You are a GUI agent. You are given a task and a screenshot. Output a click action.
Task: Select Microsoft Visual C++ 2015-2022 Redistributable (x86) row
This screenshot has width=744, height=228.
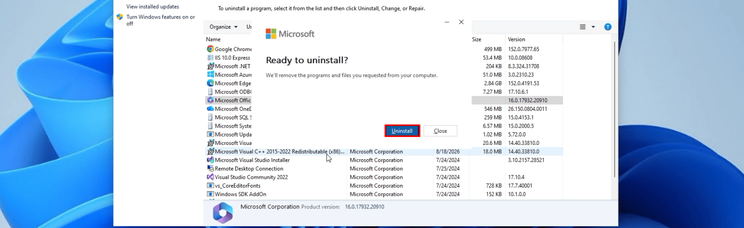(x=384, y=151)
